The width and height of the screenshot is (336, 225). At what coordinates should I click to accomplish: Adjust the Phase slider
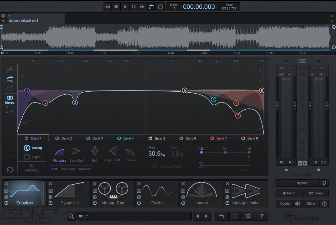(x=224, y=165)
